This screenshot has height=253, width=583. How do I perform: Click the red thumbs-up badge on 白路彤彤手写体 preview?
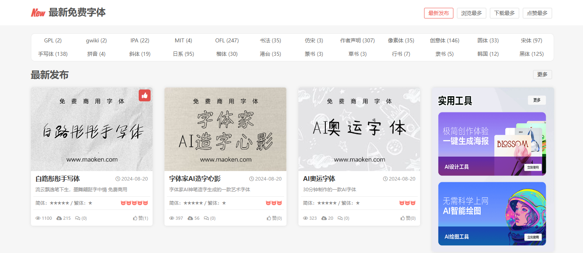(x=145, y=95)
